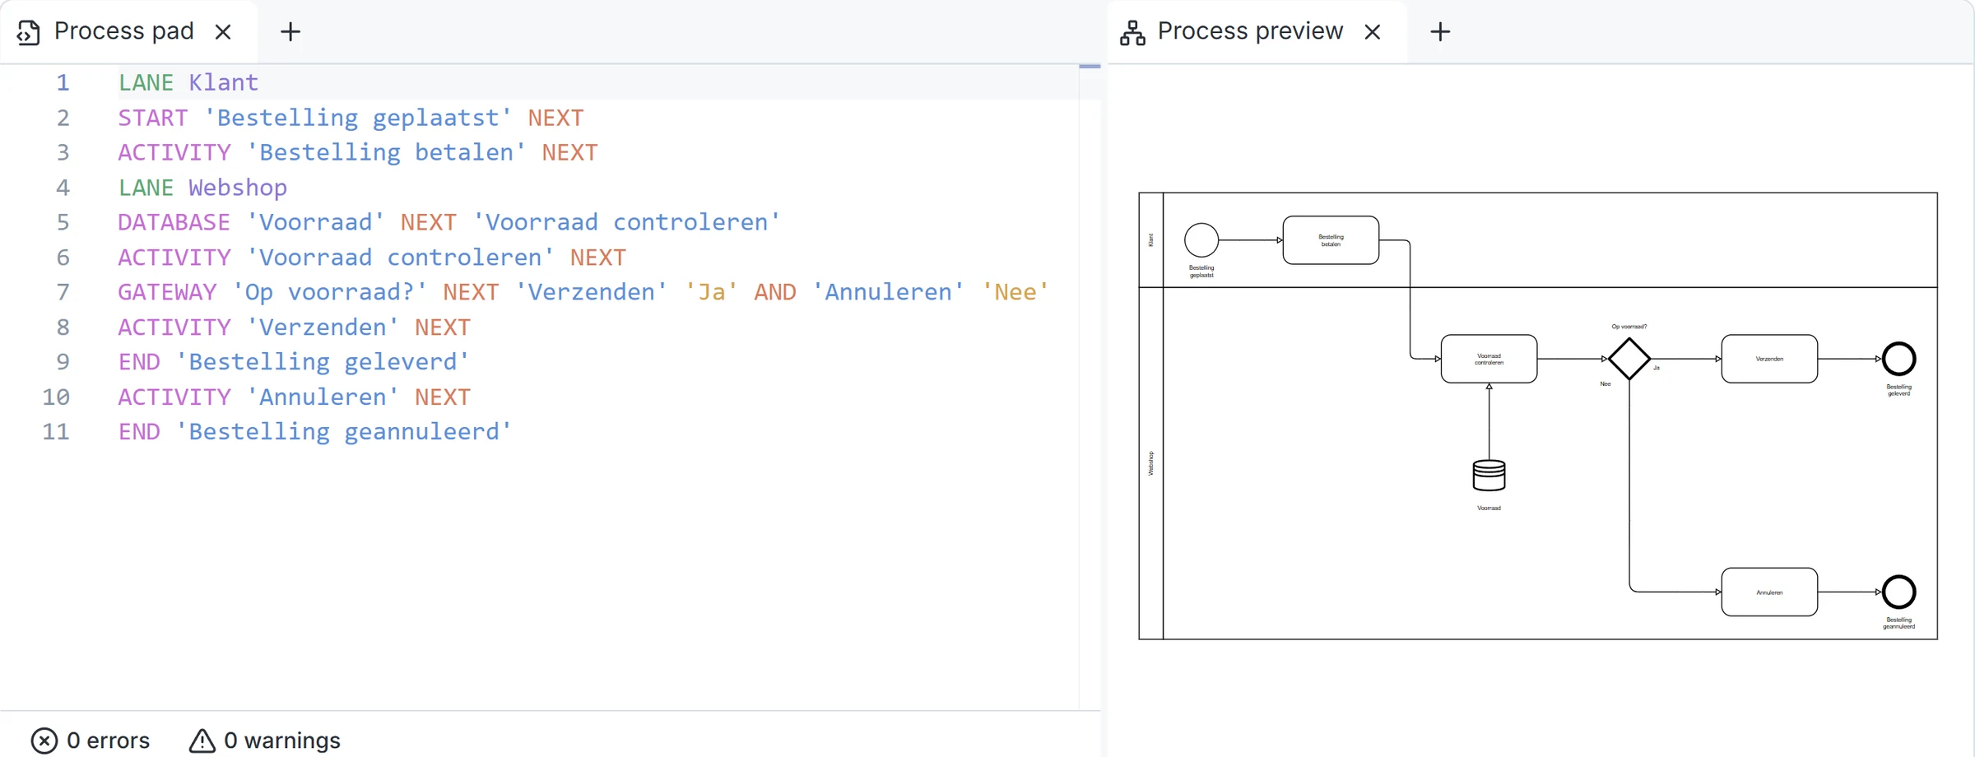1975x757 pixels.
Task: Click code line END 'Bestelling geleverd'
Action: [294, 362]
